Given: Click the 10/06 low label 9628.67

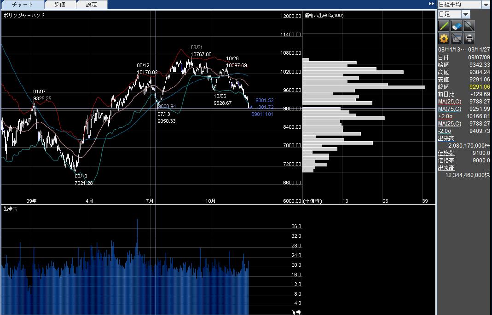Looking at the screenshot, I should click(x=222, y=103).
